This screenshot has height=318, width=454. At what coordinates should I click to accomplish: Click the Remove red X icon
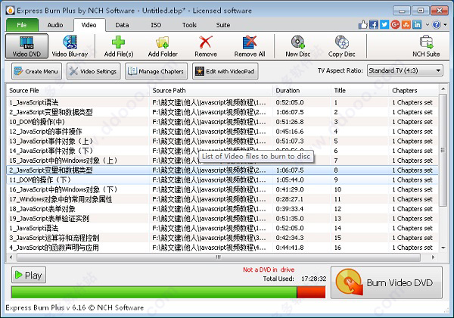click(206, 46)
